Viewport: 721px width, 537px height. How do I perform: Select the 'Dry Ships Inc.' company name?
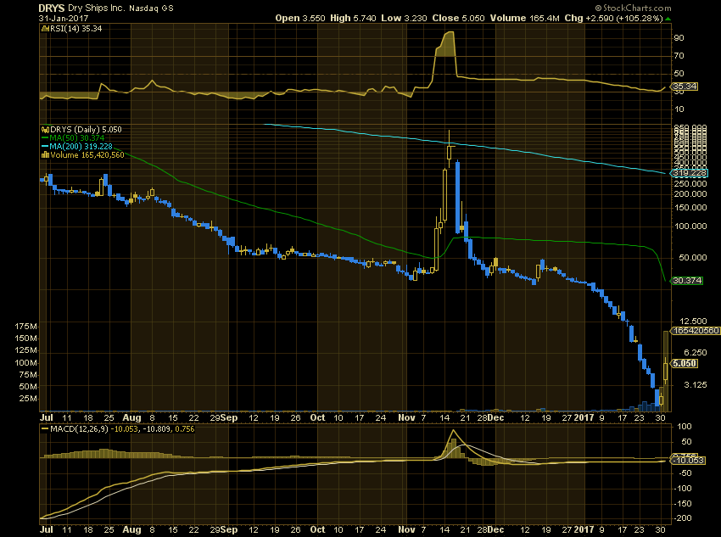96,8
